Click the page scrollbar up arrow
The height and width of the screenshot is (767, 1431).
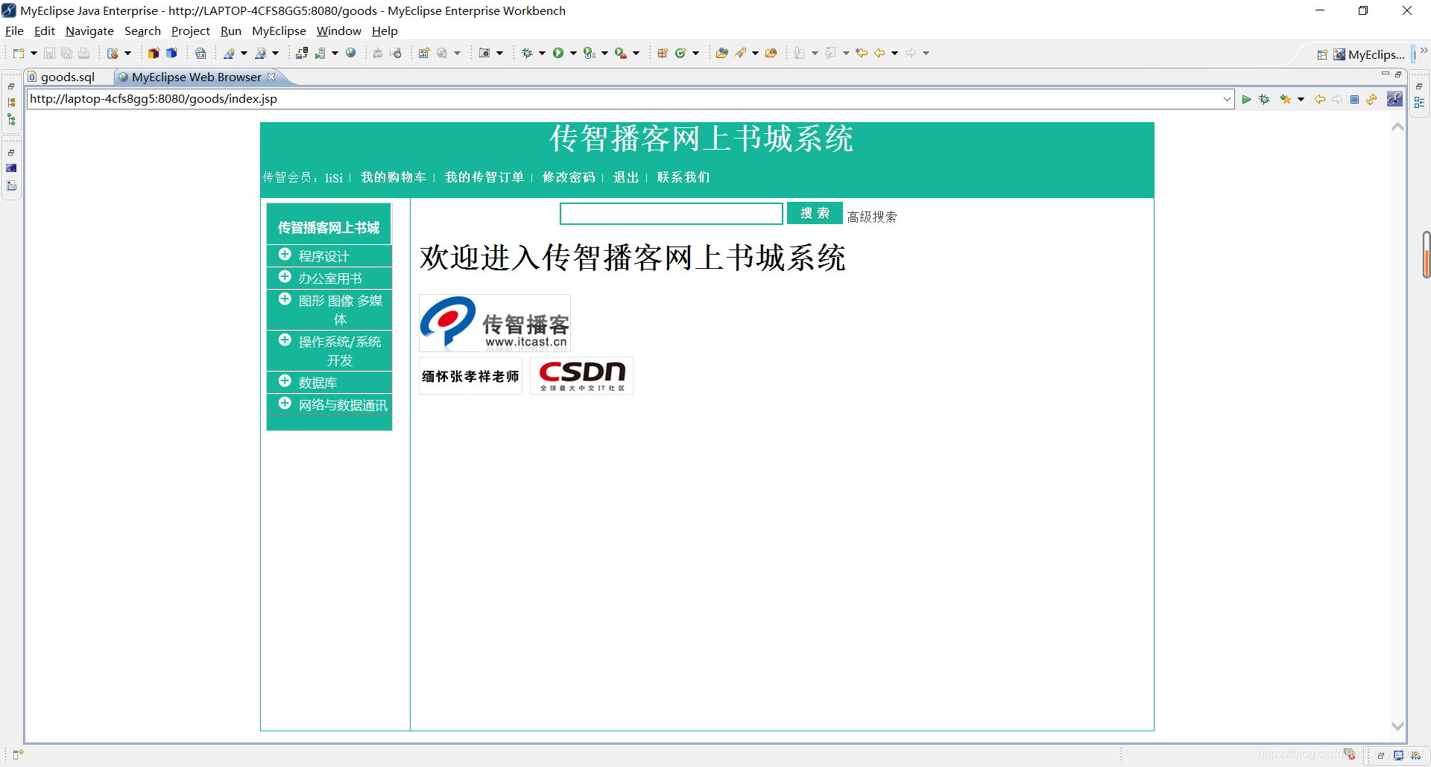click(1397, 127)
